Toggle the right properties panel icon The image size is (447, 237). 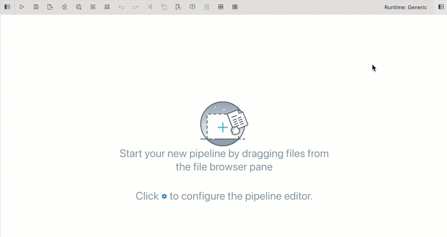click(441, 7)
